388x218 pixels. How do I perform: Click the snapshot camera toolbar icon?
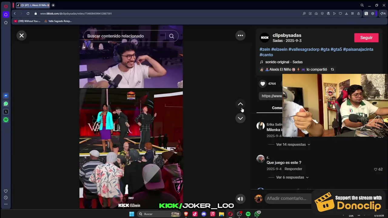click(x=316, y=14)
